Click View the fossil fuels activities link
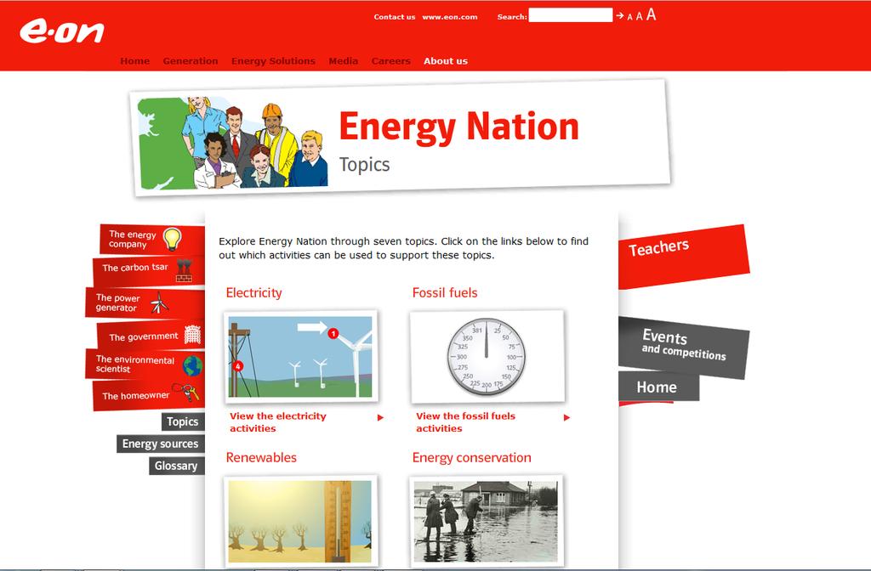 466,422
